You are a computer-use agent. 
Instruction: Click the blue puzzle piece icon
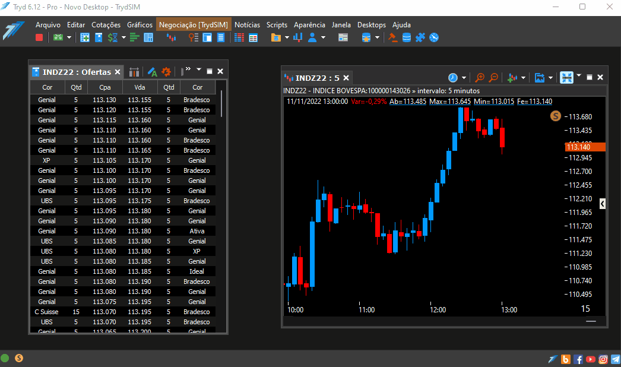420,37
